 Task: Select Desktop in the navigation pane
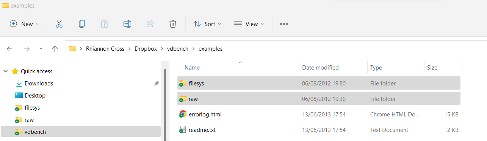pyautogui.click(x=35, y=95)
